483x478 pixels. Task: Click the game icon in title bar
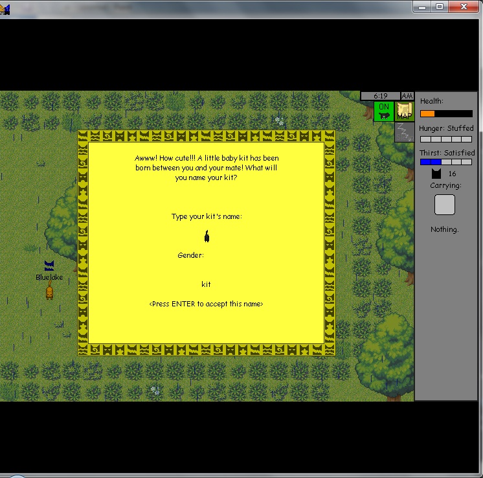point(5,8)
